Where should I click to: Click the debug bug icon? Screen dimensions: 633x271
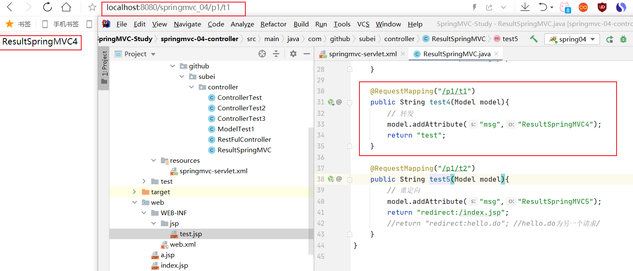click(624, 39)
